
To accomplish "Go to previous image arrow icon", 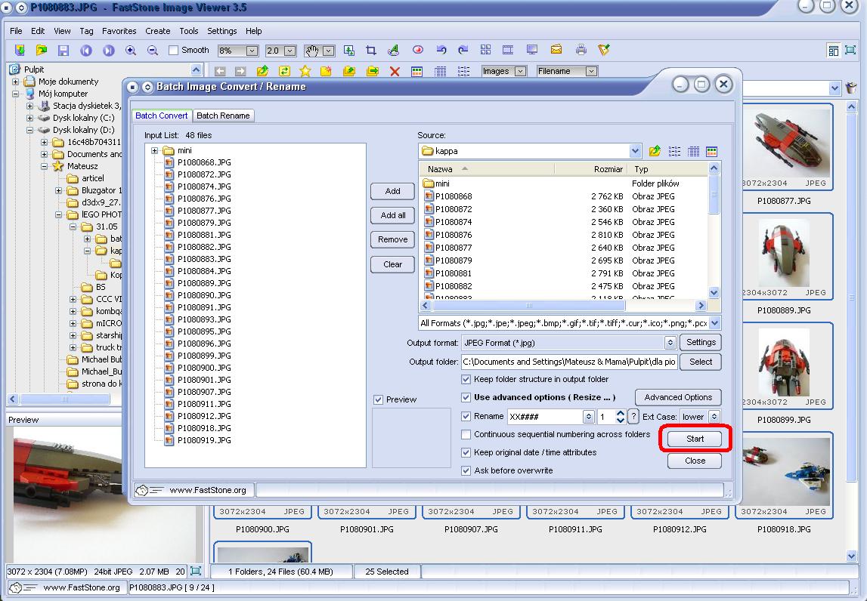I will 85,51.
